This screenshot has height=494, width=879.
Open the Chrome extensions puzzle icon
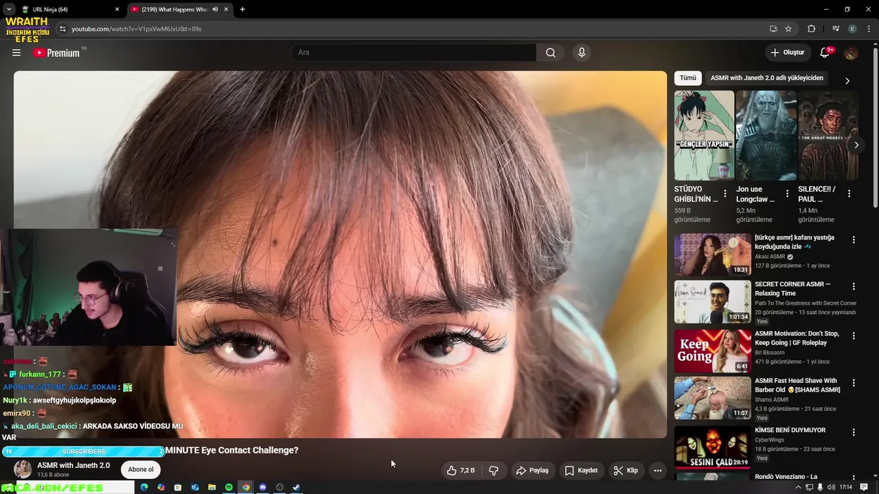tap(811, 29)
